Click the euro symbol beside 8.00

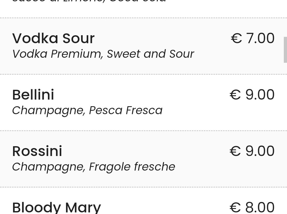235,208
